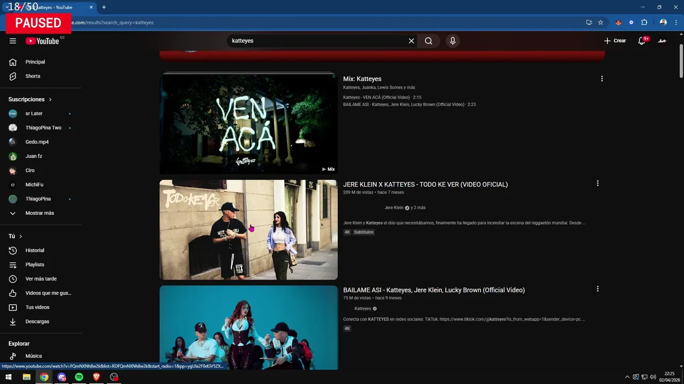Open the ThiagoPina Two channel
This screenshot has width=684, height=384.
pos(43,128)
